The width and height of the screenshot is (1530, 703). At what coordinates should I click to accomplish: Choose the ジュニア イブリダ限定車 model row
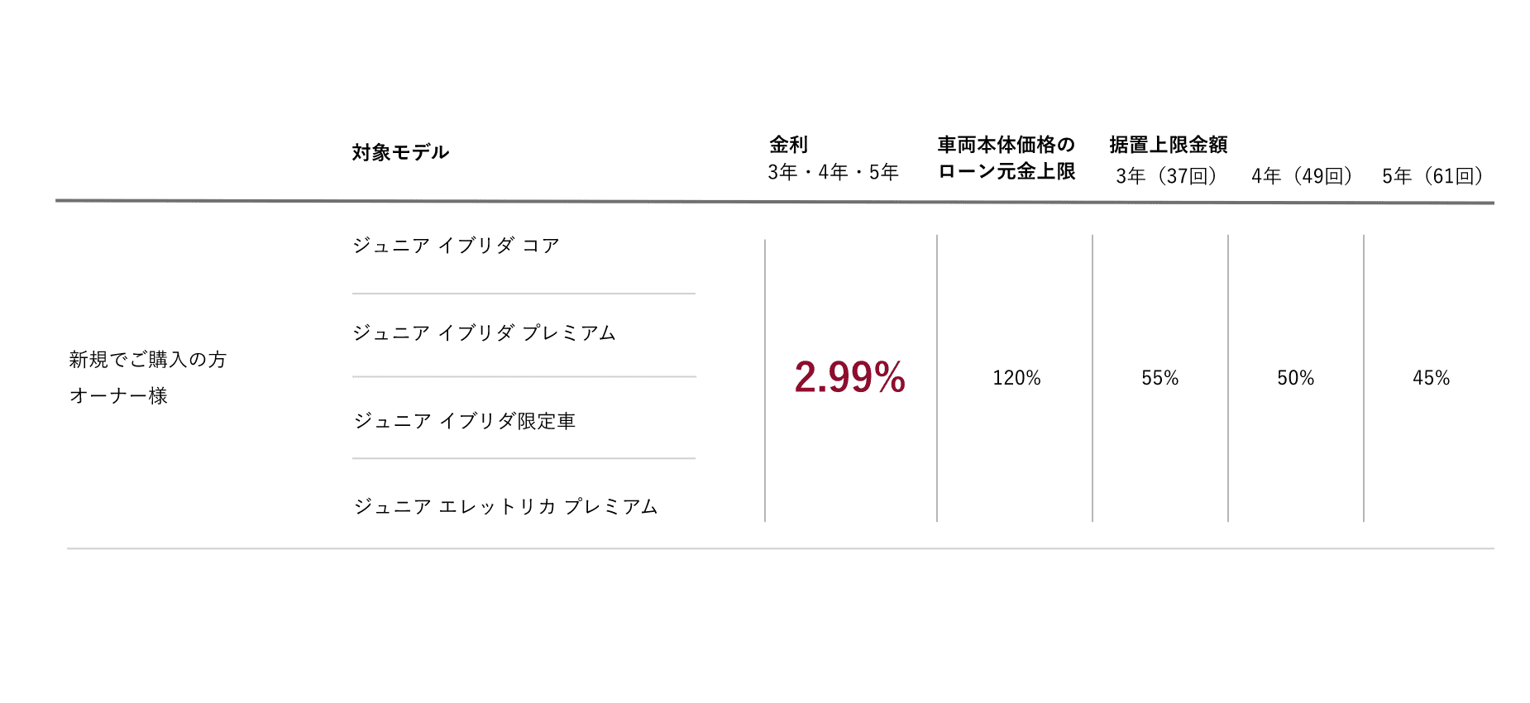coord(465,421)
